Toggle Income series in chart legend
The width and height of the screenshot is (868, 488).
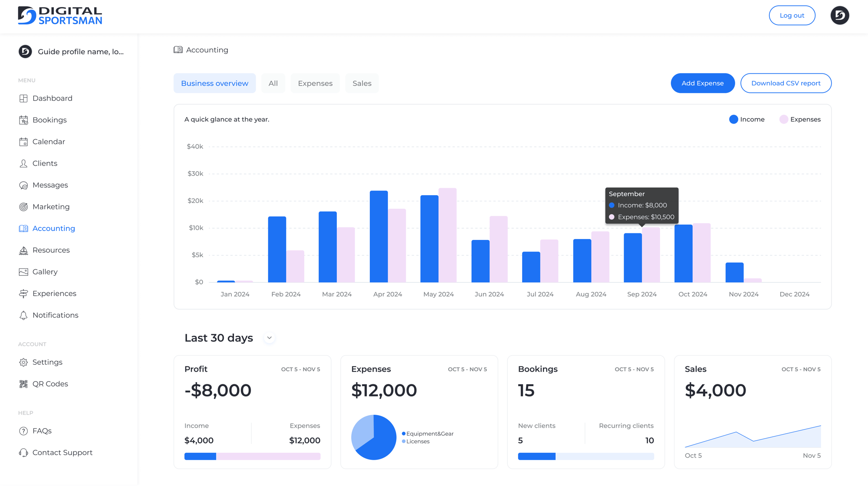746,119
